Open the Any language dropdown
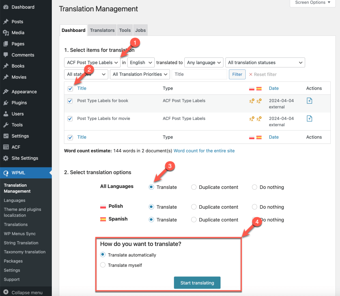340x296 pixels. coord(204,62)
